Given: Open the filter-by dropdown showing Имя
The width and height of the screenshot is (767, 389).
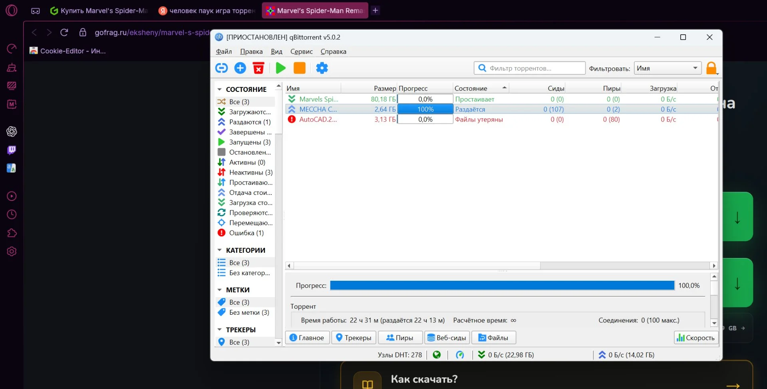Looking at the screenshot, I should click(x=668, y=68).
